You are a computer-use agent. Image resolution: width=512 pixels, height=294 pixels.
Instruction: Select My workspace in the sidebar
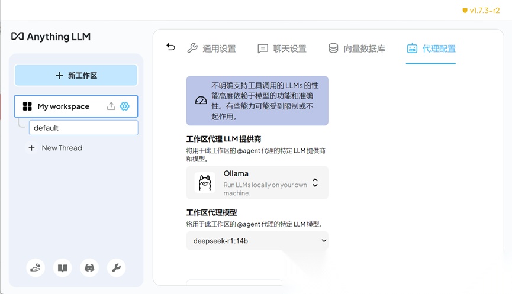coord(76,106)
